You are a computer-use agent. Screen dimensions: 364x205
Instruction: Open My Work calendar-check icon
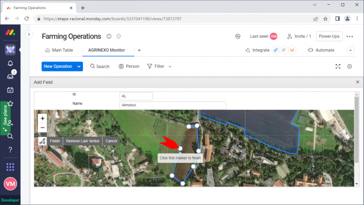click(x=10, y=90)
